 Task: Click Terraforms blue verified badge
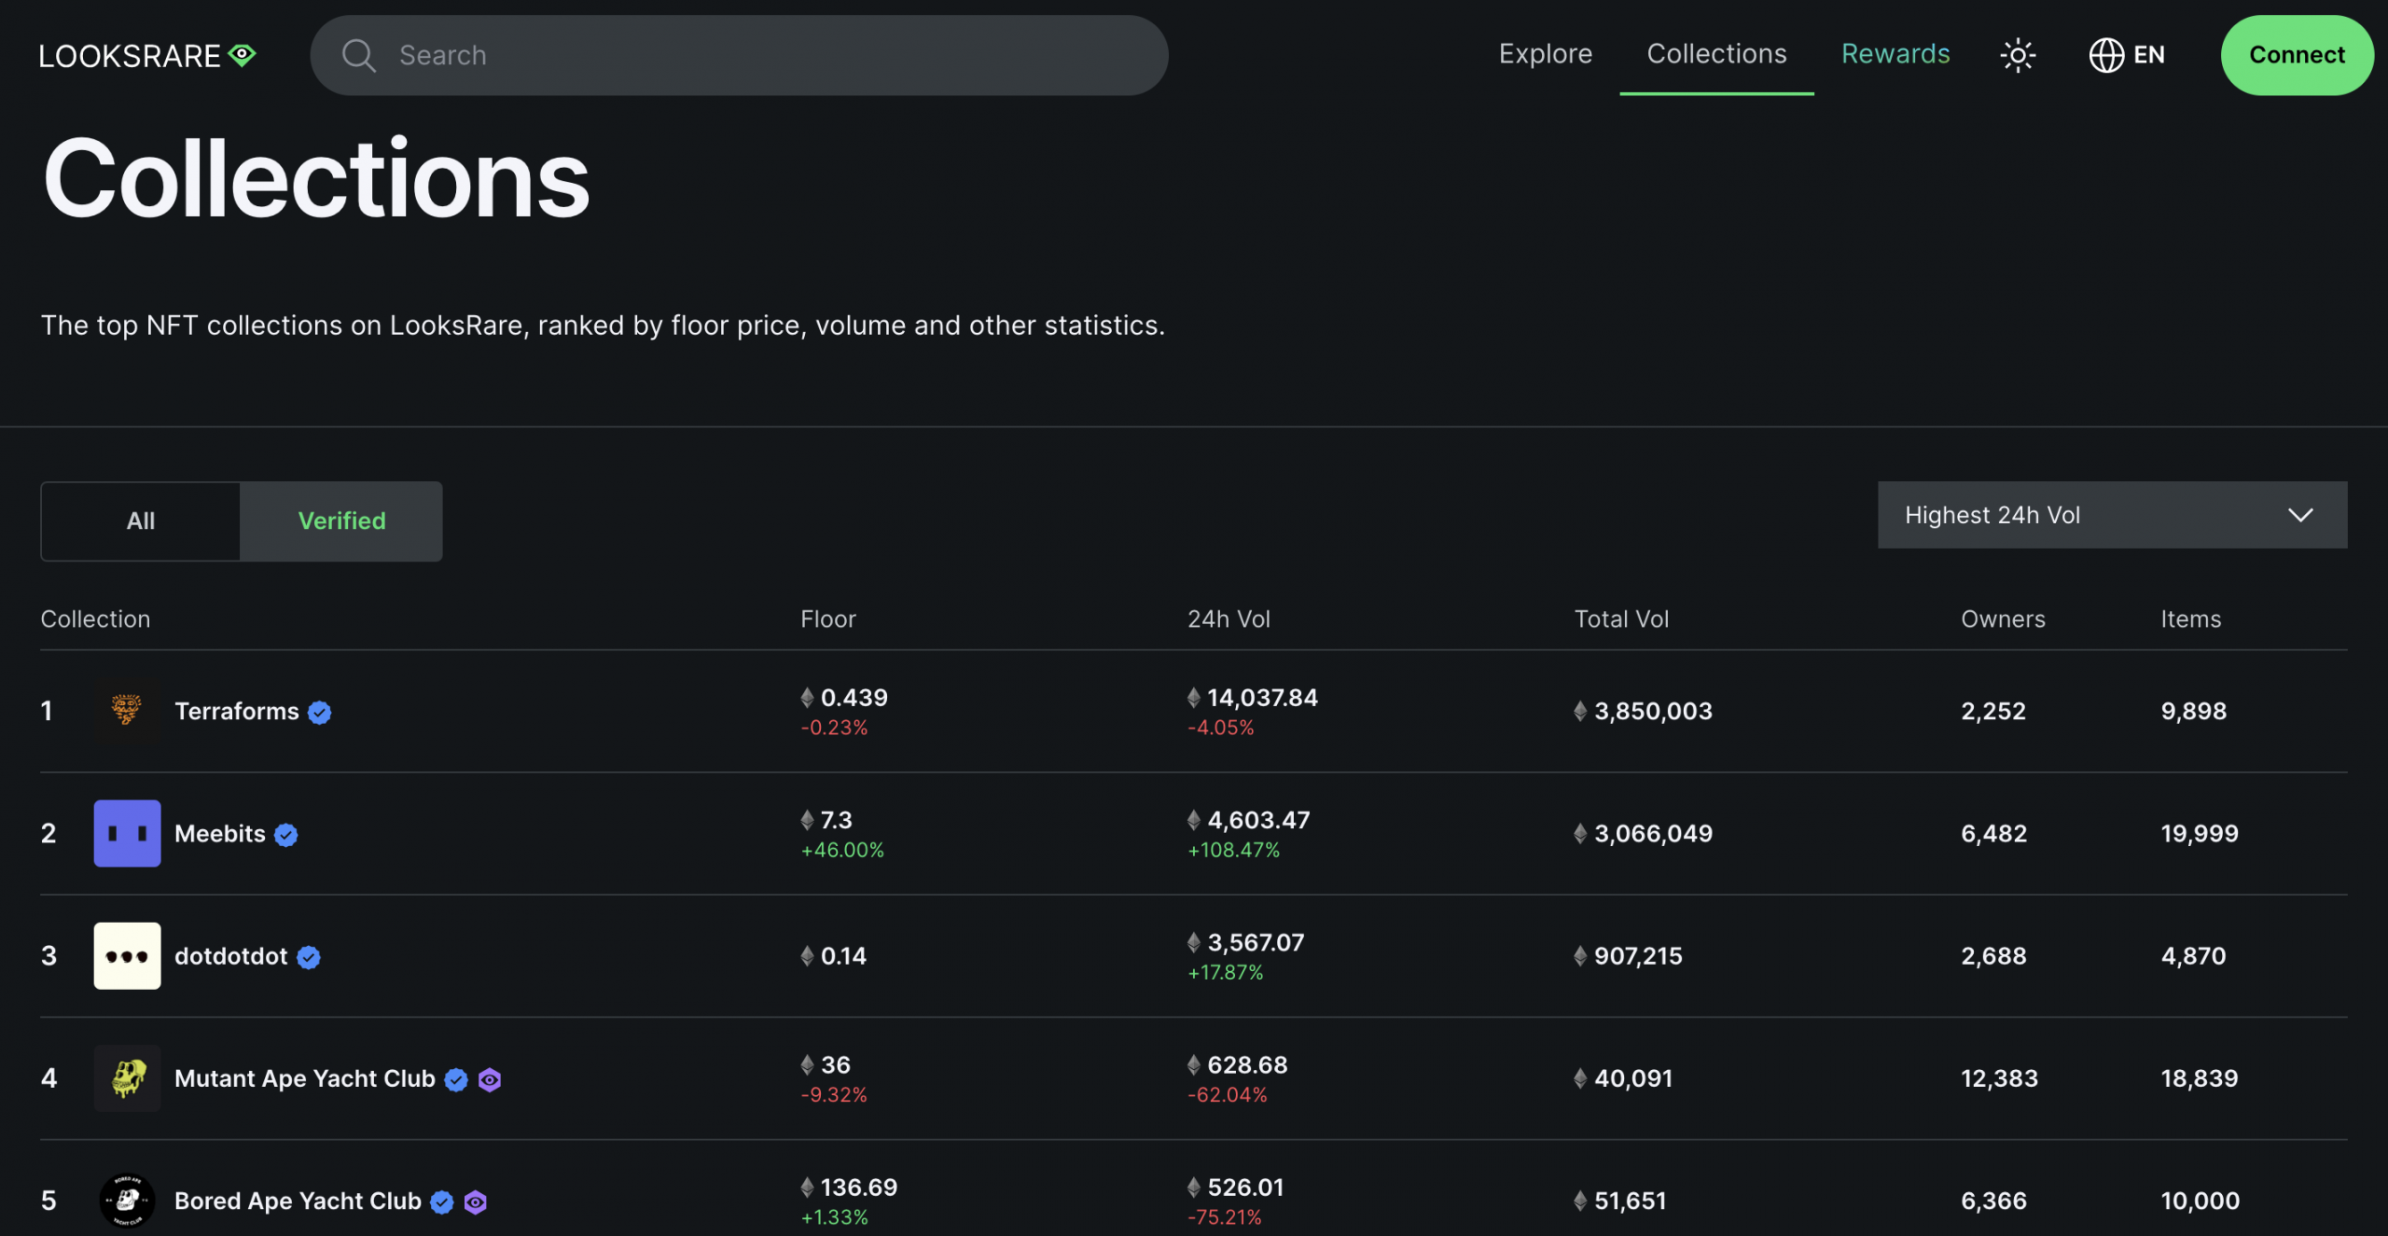point(320,712)
